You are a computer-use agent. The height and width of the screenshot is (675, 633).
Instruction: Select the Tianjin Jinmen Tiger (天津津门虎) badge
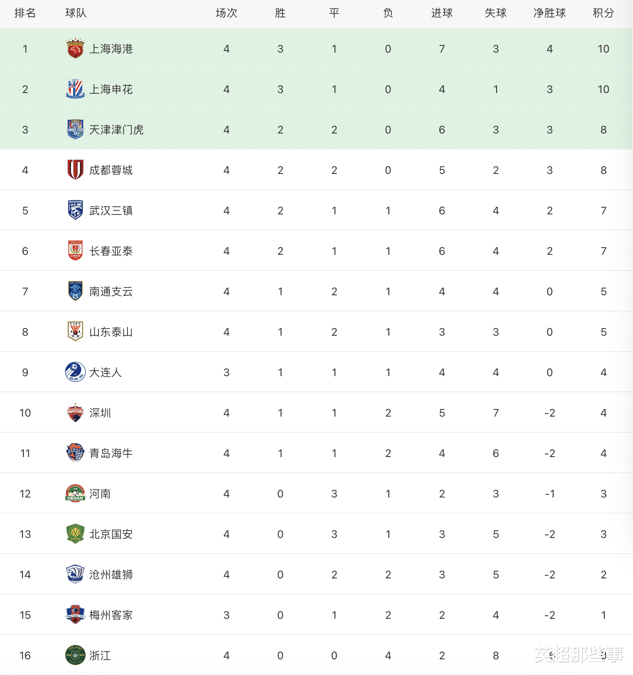(x=75, y=129)
